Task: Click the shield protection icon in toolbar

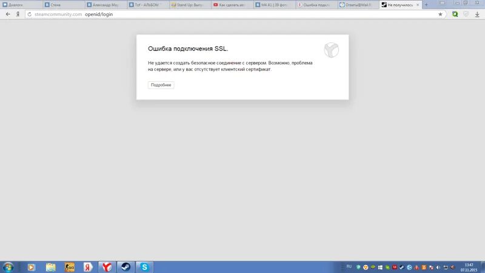Action: pyautogui.click(x=466, y=14)
